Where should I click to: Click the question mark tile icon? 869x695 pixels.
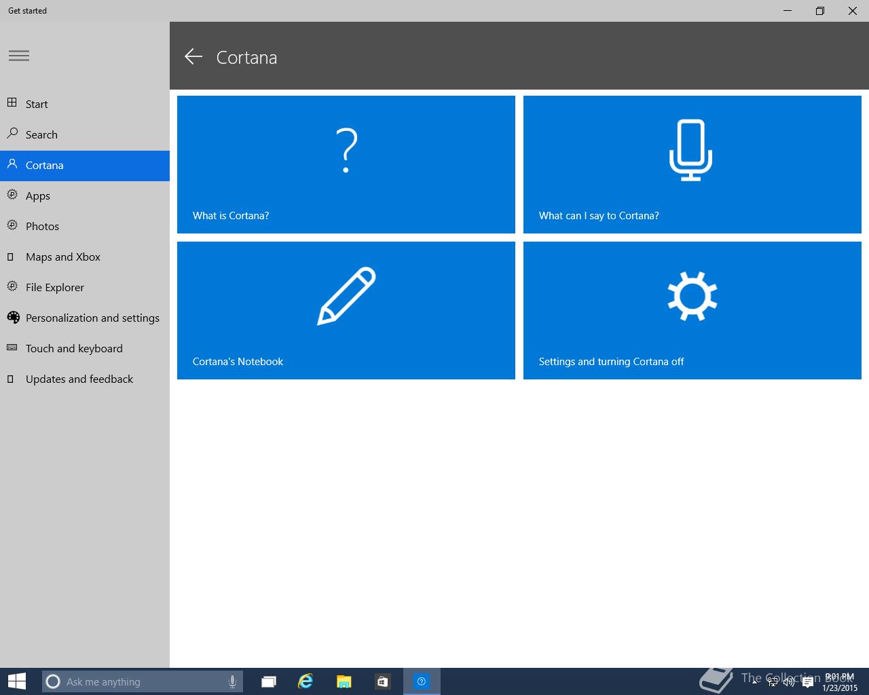[346, 151]
